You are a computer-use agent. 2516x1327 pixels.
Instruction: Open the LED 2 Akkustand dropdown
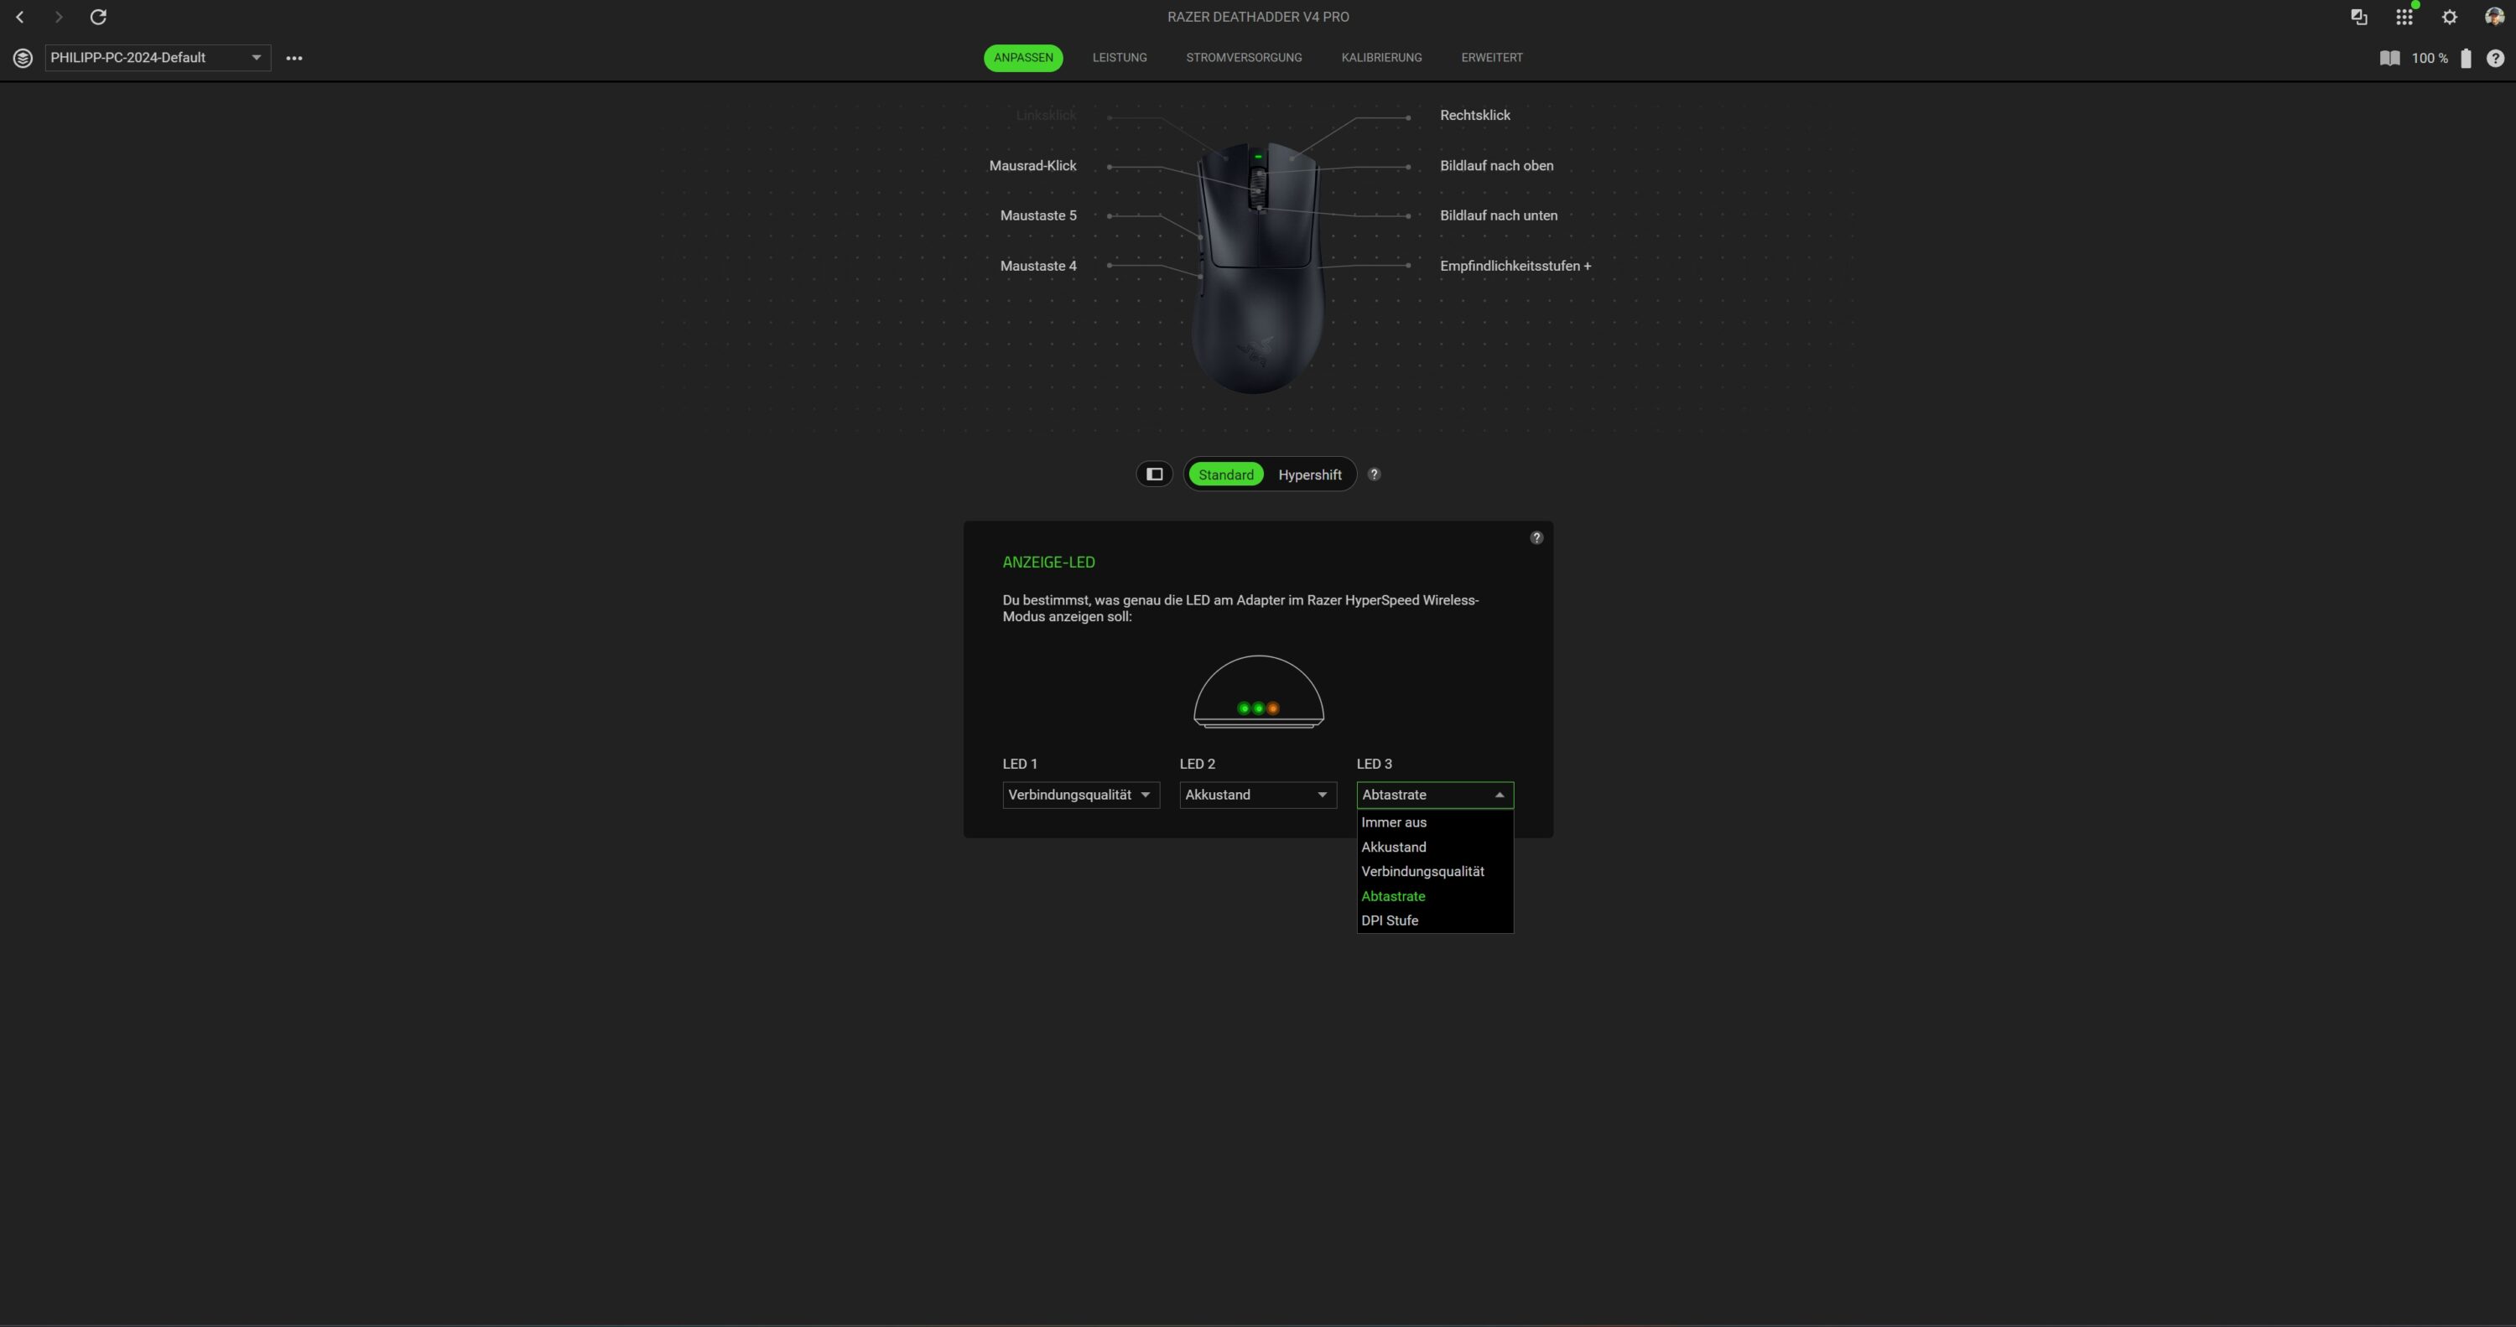tap(1257, 795)
